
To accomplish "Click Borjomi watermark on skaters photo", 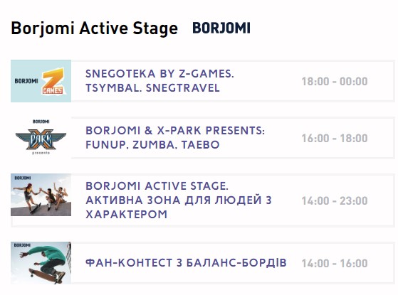I will tap(23, 178).
